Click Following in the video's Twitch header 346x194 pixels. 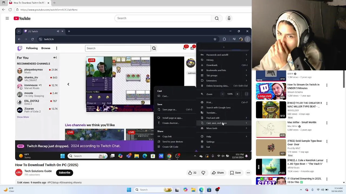pos(32,48)
